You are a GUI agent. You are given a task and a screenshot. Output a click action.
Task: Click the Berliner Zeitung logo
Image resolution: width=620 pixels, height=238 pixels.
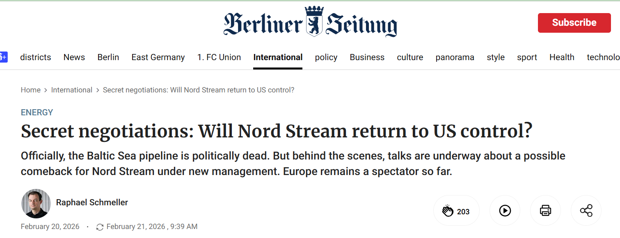pyautogui.click(x=310, y=22)
